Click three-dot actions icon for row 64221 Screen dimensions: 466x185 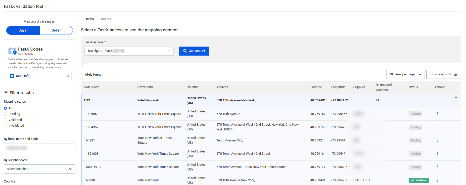(437, 140)
